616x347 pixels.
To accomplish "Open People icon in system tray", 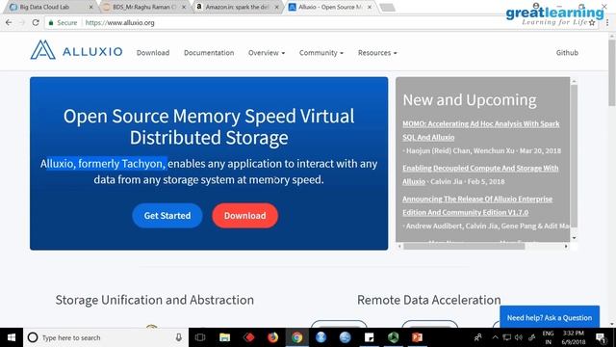I will 478,337.
